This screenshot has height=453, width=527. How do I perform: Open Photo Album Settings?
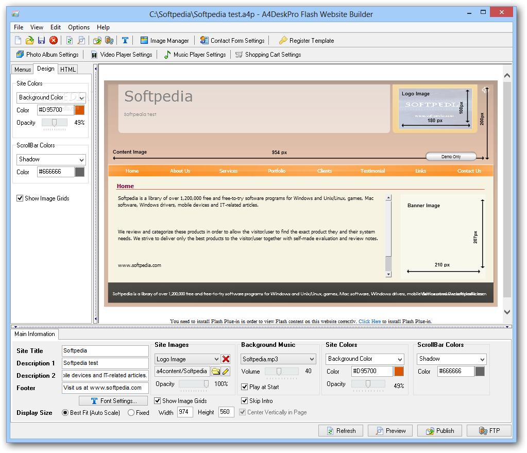click(47, 55)
